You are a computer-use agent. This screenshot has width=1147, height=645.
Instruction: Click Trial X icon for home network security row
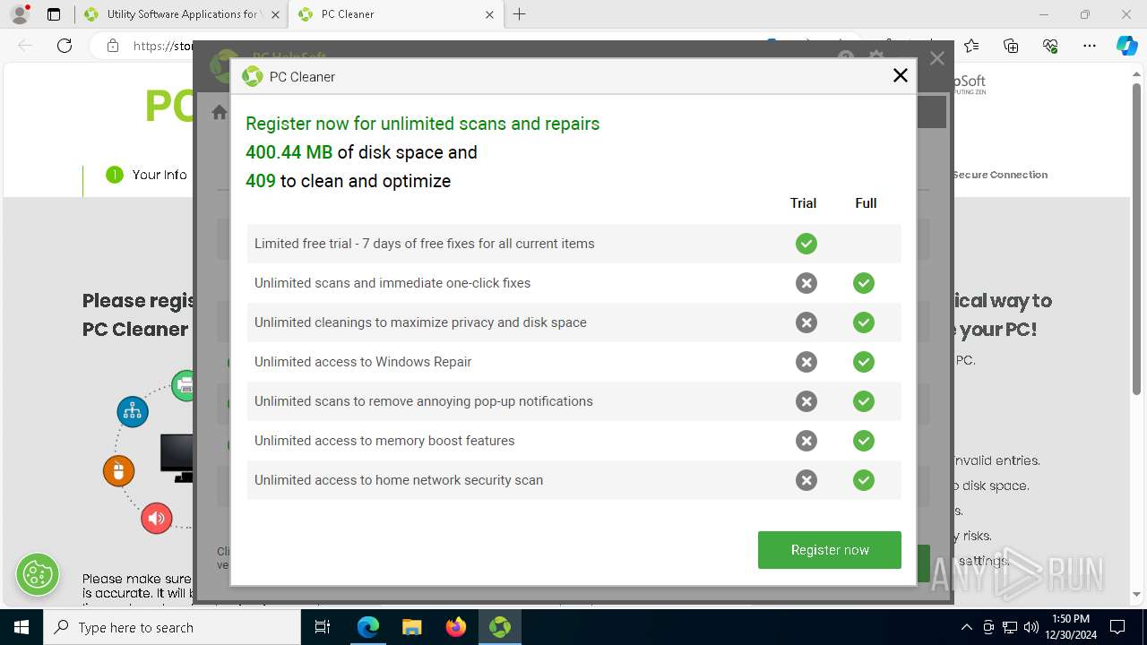coord(806,480)
